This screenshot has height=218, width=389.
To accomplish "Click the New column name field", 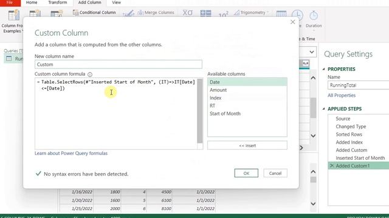I will pos(119,64).
